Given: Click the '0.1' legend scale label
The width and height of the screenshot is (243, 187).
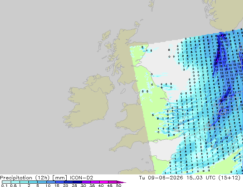Looking at the screenshot, I should pos(4,185).
